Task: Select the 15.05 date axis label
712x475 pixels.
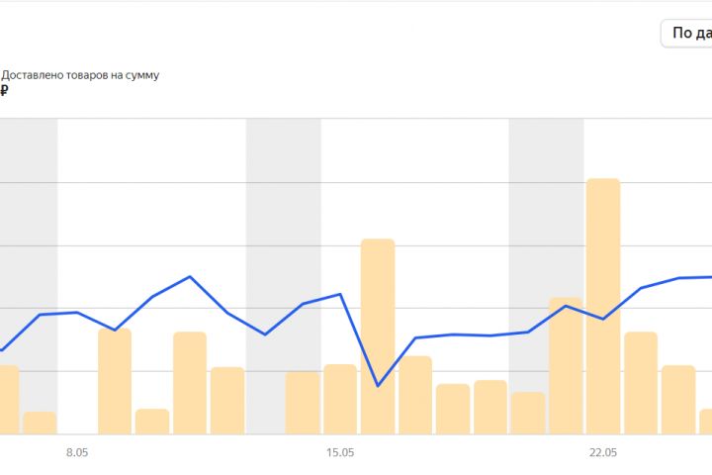Action: [x=340, y=452]
